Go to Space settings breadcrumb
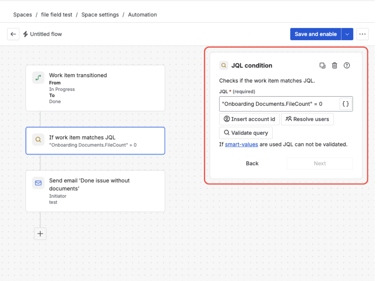This screenshot has height=281, width=377. (x=100, y=15)
